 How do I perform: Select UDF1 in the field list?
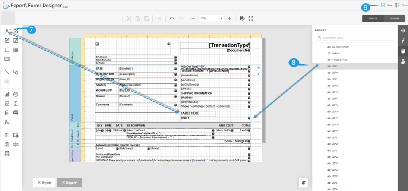pyautogui.click(x=335, y=66)
